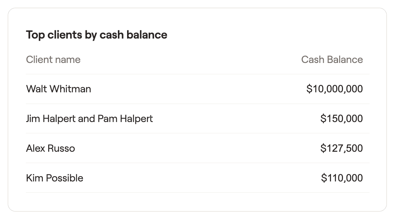Click the 'Pam Halpert' part of joint name
The image size is (395, 220).
point(125,119)
